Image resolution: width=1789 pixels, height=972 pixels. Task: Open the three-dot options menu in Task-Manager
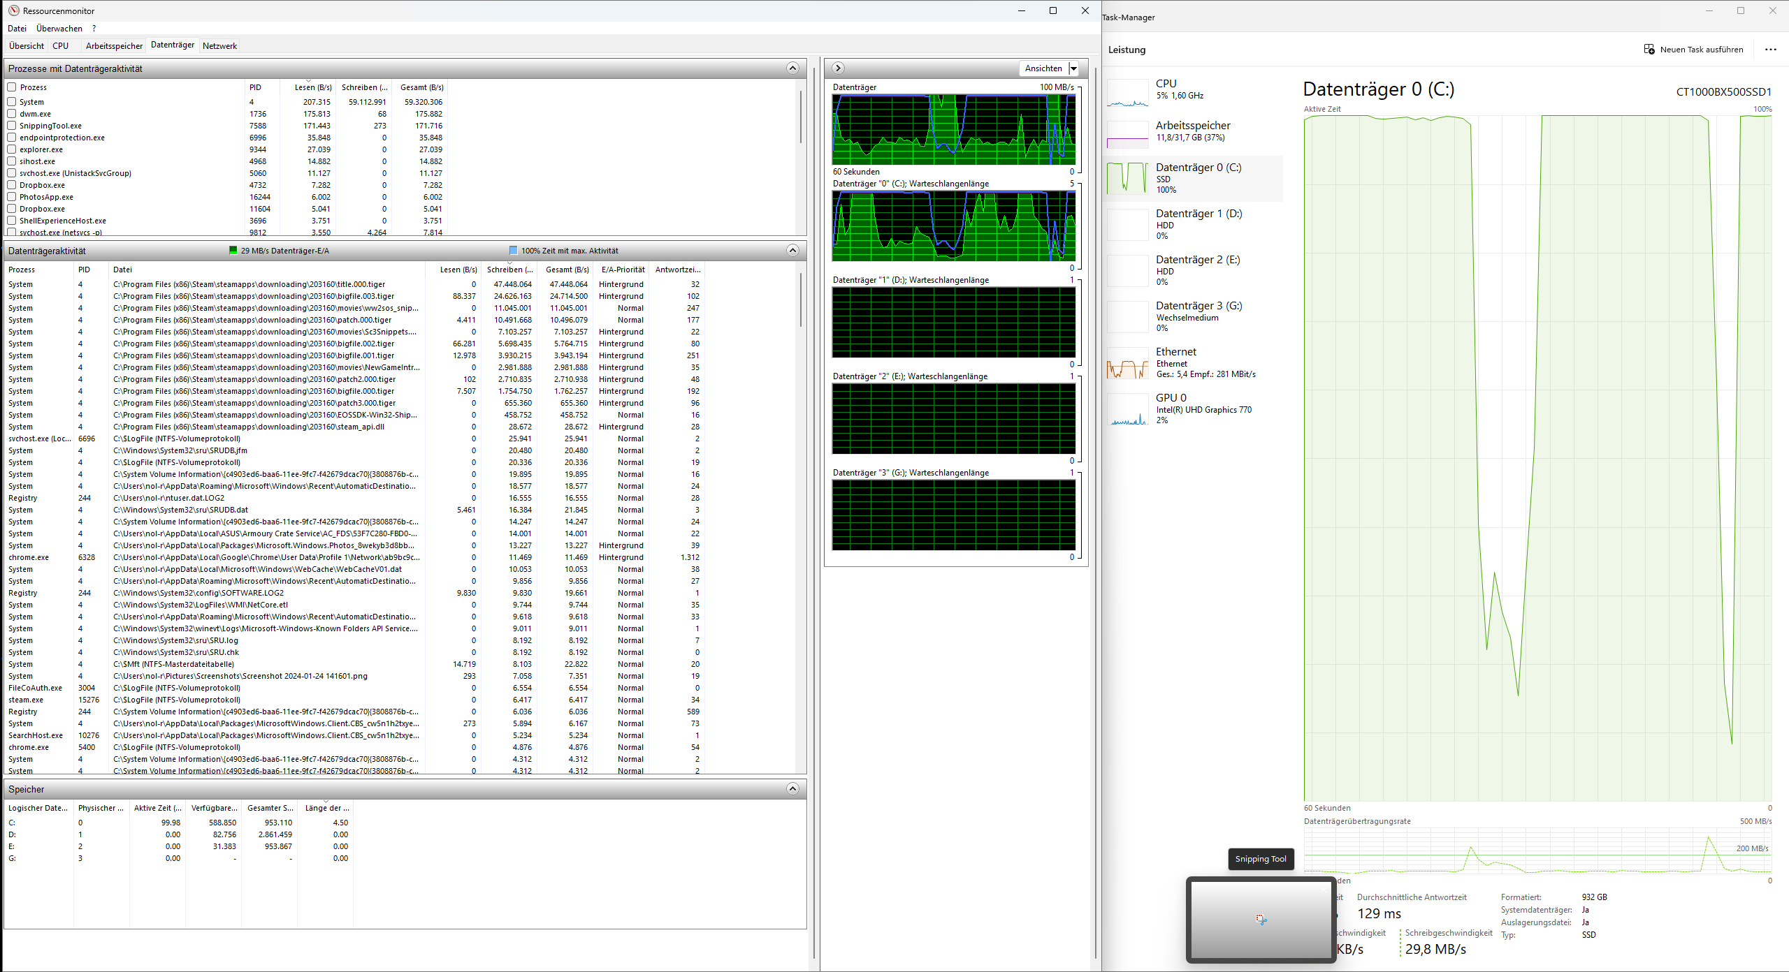pos(1770,50)
